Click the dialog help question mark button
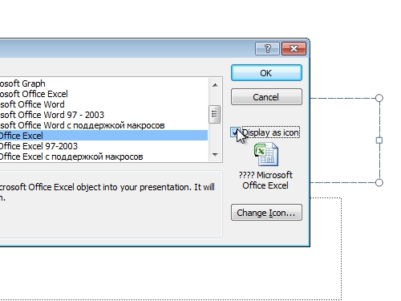401x301 pixels. [x=267, y=49]
